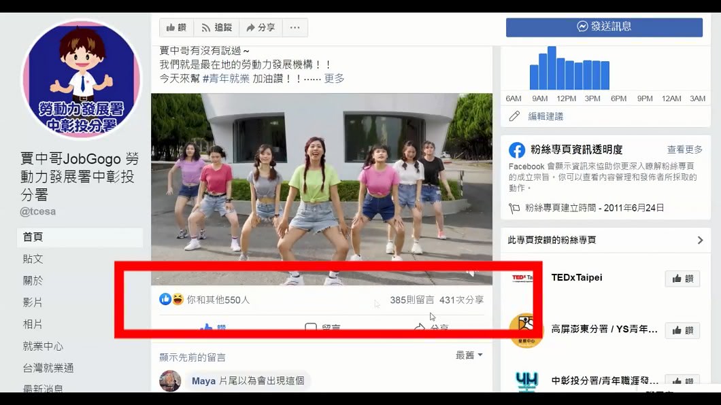Viewport: 721px width, 405px height.
Task: Click the page username @tcesa
Action: (x=38, y=212)
